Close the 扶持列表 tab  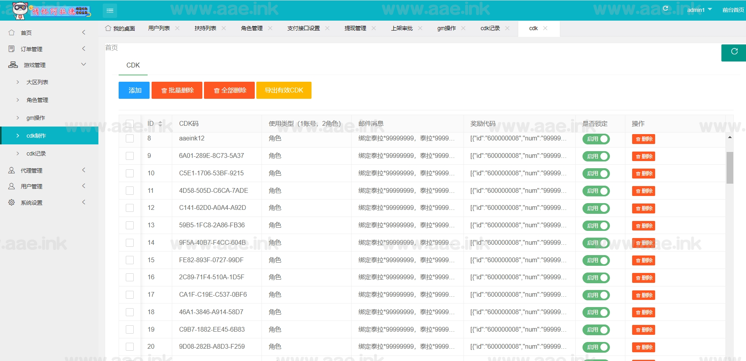tap(224, 28)
